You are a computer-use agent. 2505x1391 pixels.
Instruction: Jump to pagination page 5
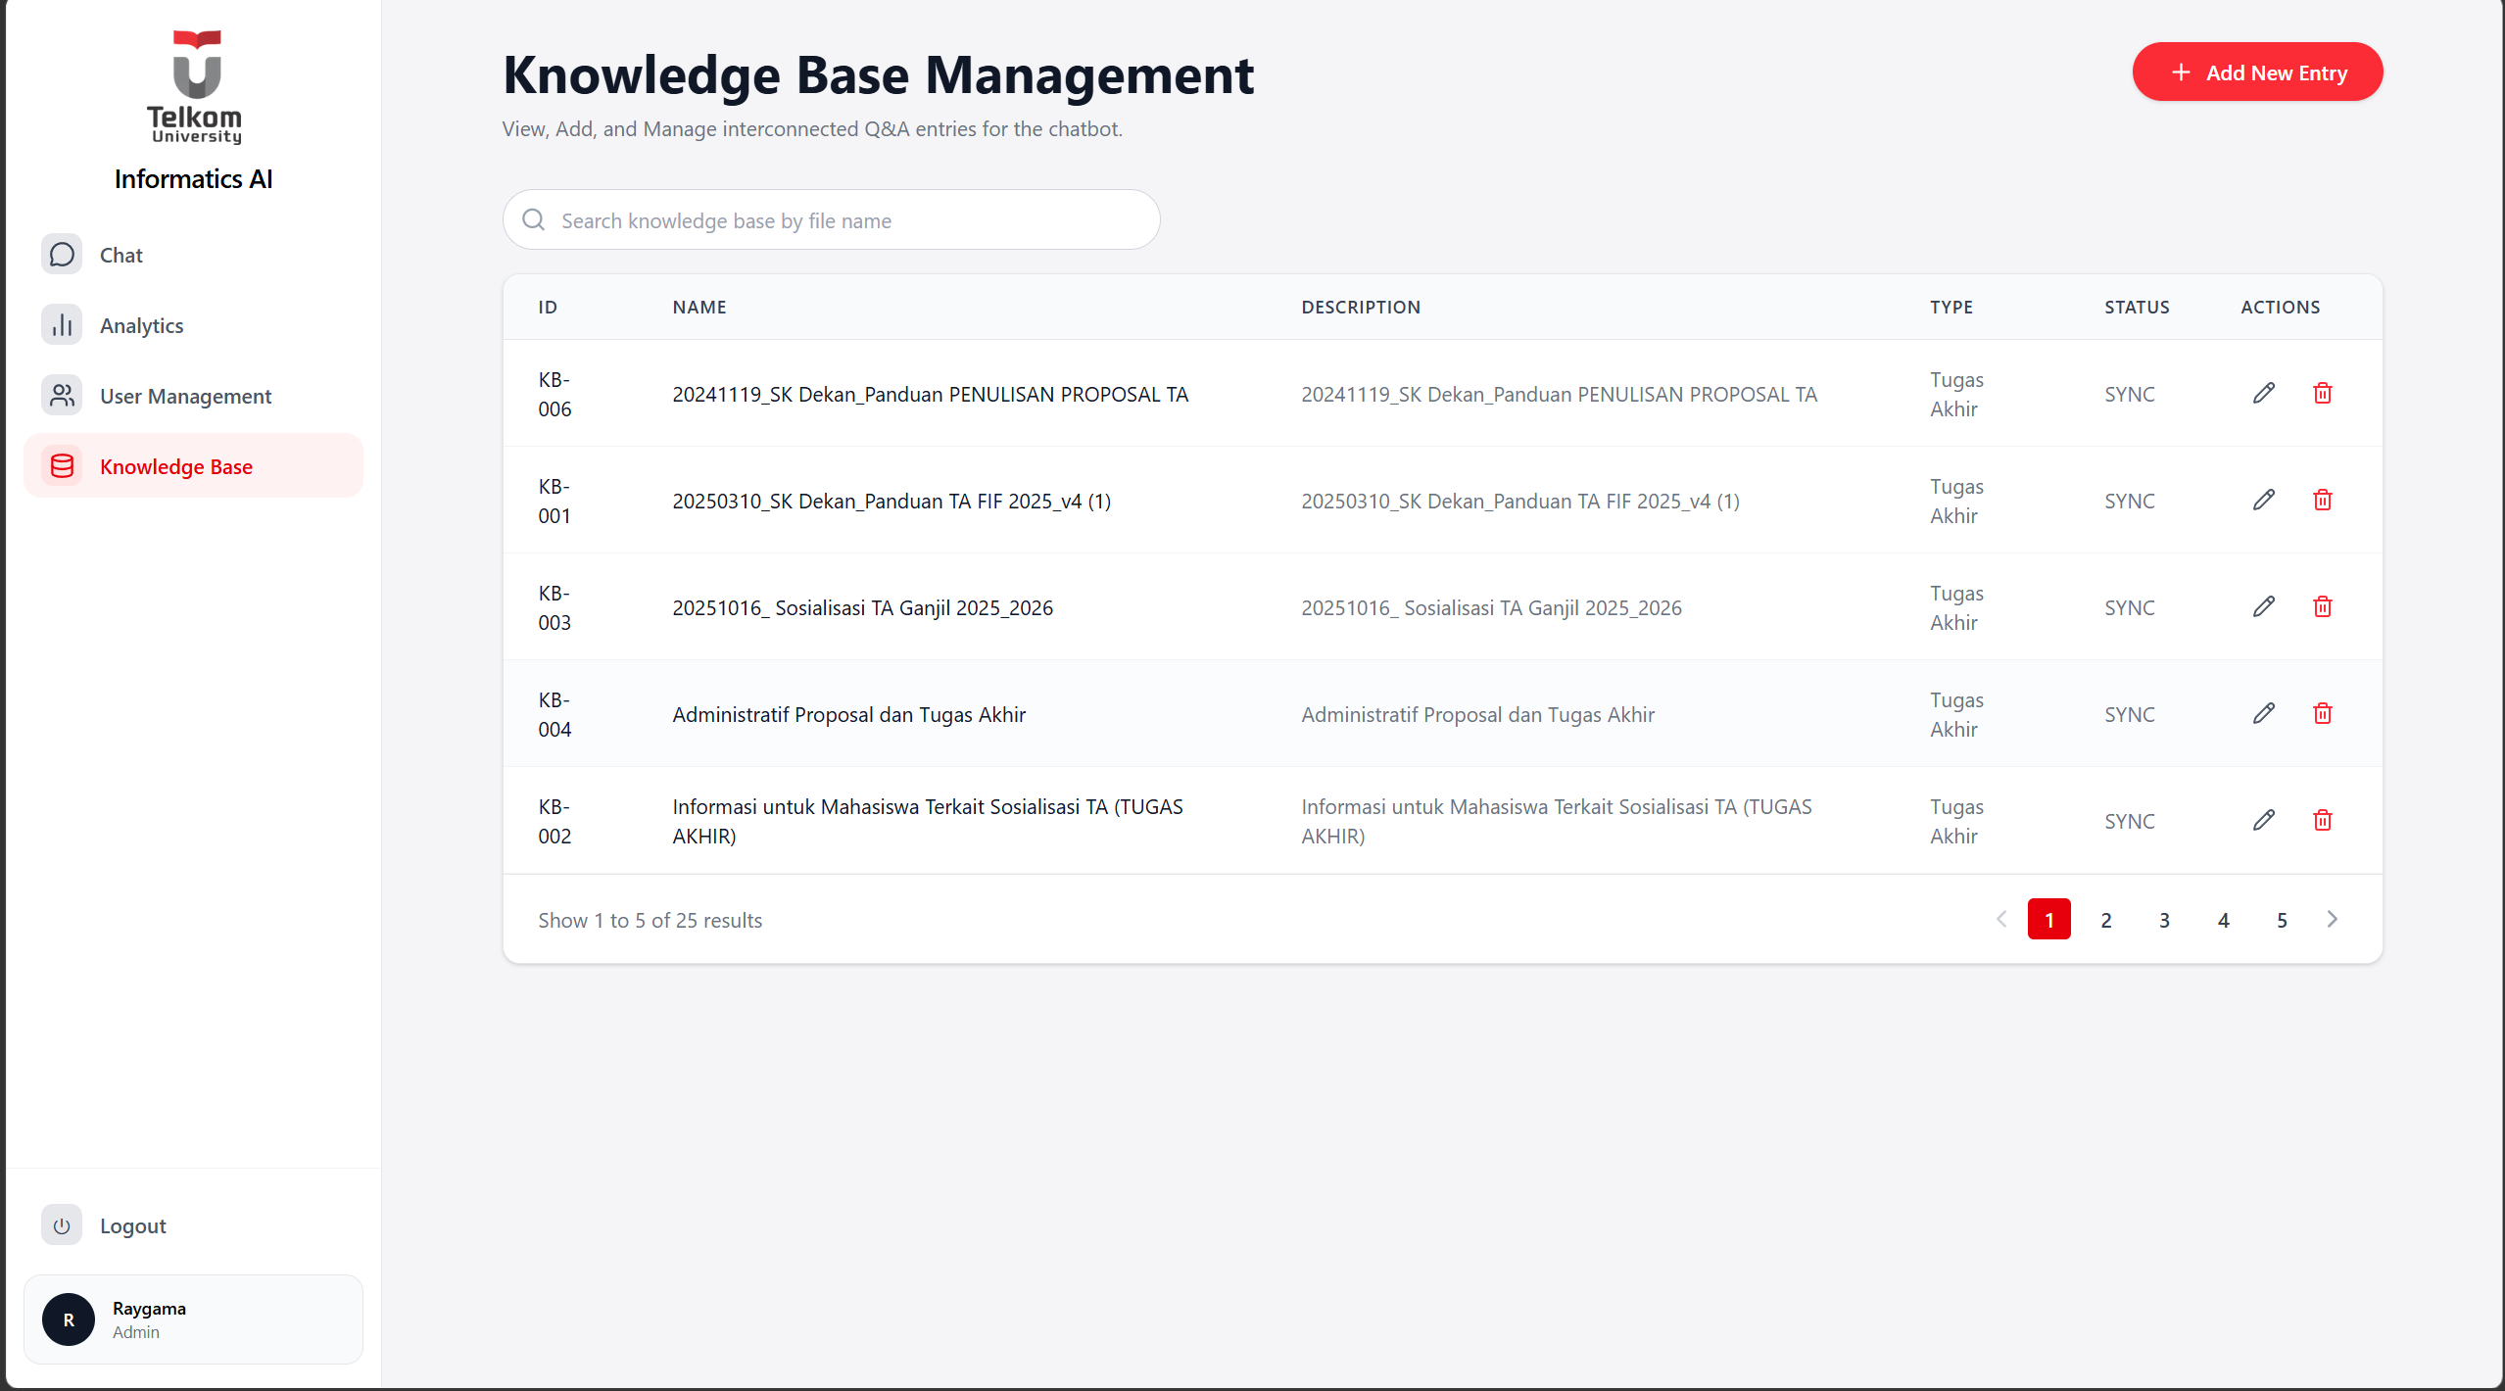pos(2282,919)
